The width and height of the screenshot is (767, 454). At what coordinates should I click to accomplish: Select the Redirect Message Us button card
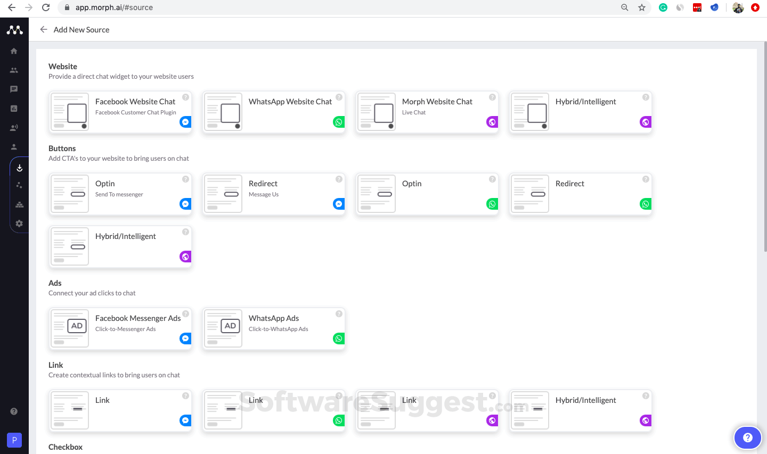click(274, 194)
